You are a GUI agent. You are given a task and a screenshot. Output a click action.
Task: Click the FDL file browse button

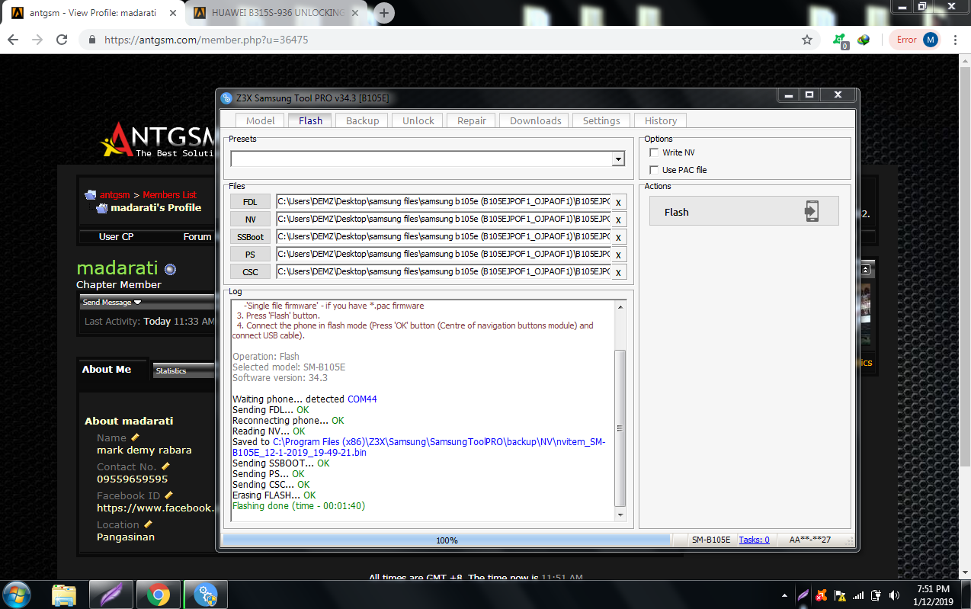tap(250, 202)
